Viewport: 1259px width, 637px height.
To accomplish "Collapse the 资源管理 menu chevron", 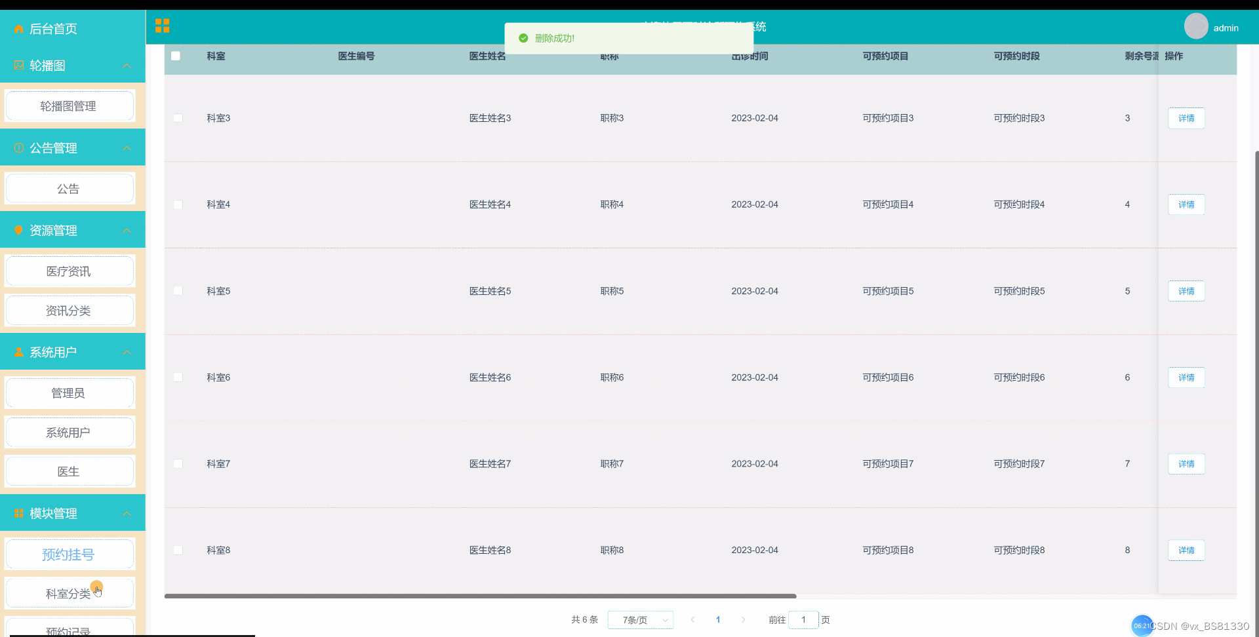I will point(127,231).
